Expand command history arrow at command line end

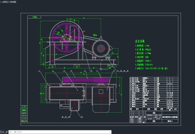click(110, 132)
